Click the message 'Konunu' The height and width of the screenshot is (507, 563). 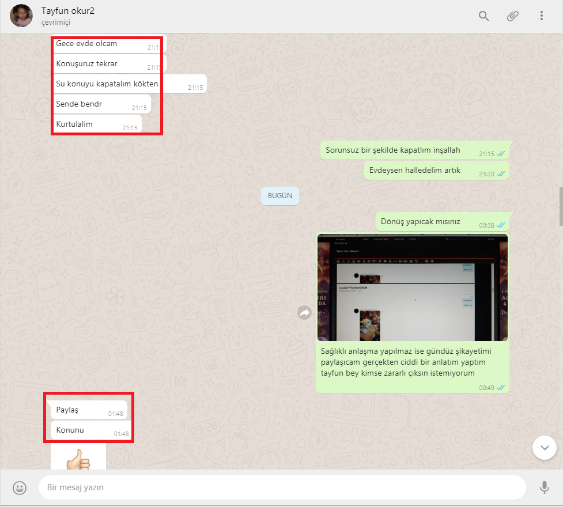click(92, 430)
